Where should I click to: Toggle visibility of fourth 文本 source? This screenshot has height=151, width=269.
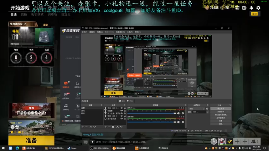click(x=122, y=116)
